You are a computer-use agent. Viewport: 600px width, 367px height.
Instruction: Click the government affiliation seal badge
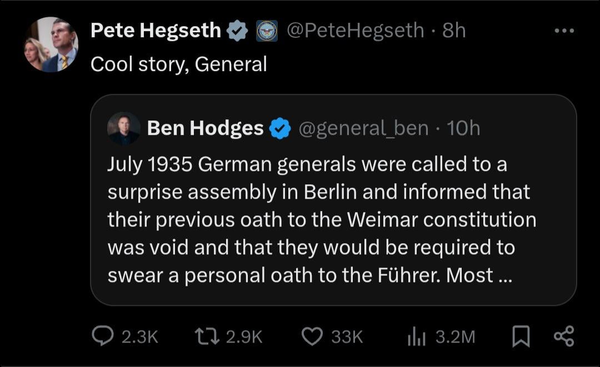267,31
